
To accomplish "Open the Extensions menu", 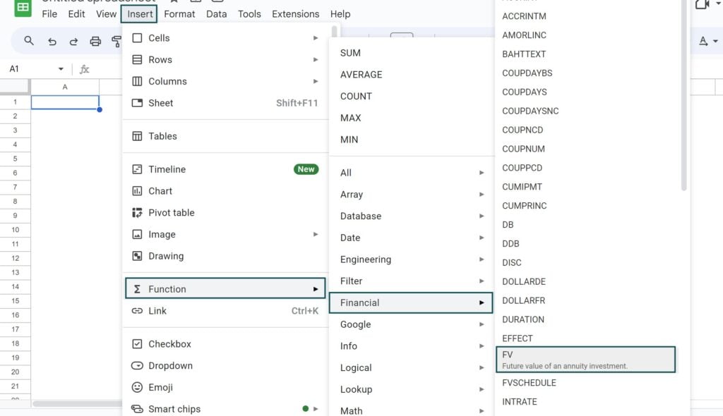I will (296, 14).
